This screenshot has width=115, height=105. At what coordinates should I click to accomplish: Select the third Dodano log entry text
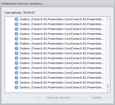62,29
